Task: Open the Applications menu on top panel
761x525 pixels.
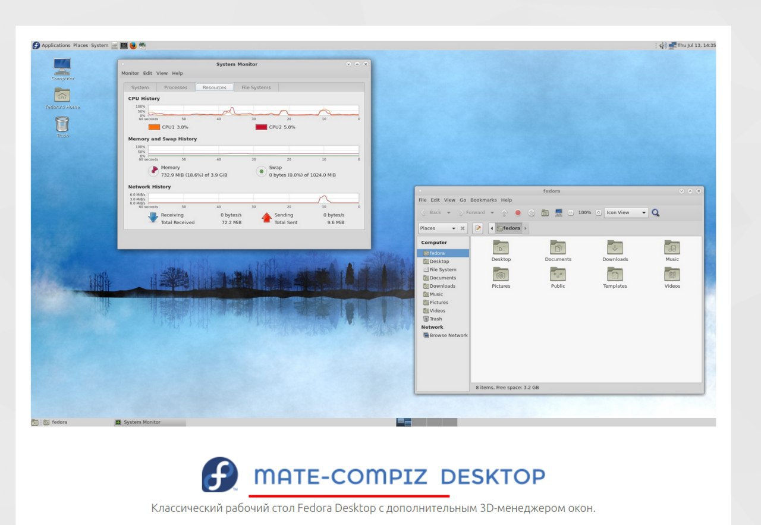Action: click(56, 45)
